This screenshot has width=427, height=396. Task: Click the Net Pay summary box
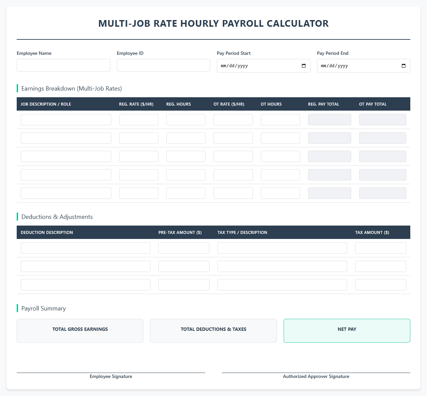tap(347, 331)
